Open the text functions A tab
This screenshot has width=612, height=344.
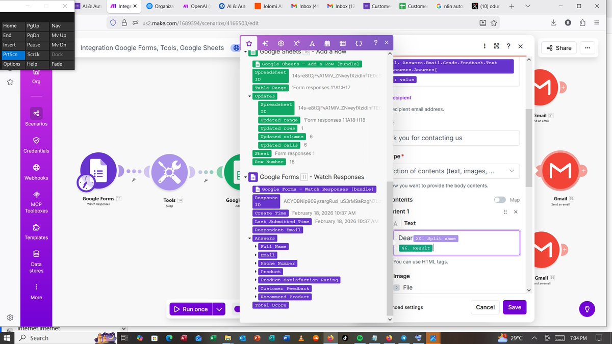click(312, 43)
